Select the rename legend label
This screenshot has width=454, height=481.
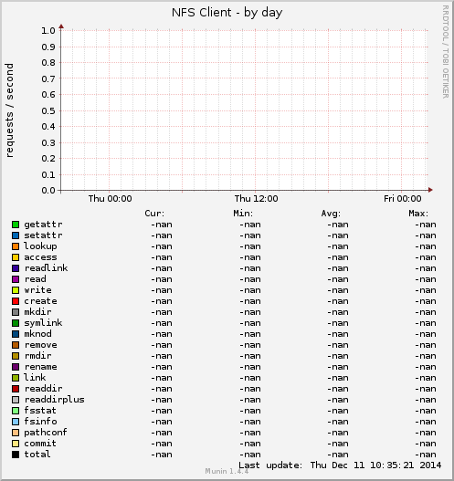41,367
